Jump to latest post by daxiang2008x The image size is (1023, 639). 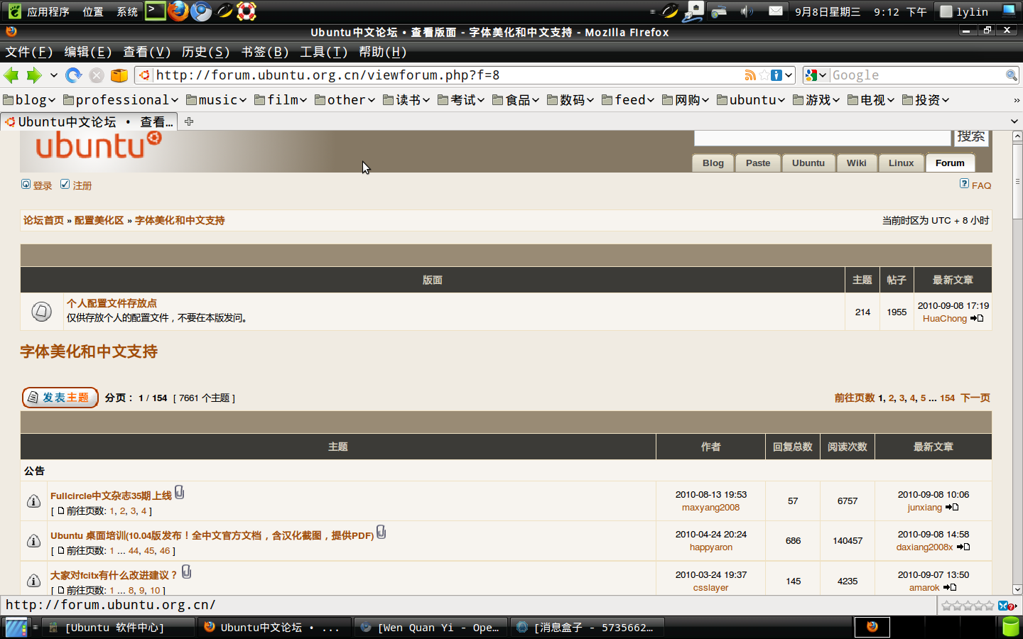[963, 547]
